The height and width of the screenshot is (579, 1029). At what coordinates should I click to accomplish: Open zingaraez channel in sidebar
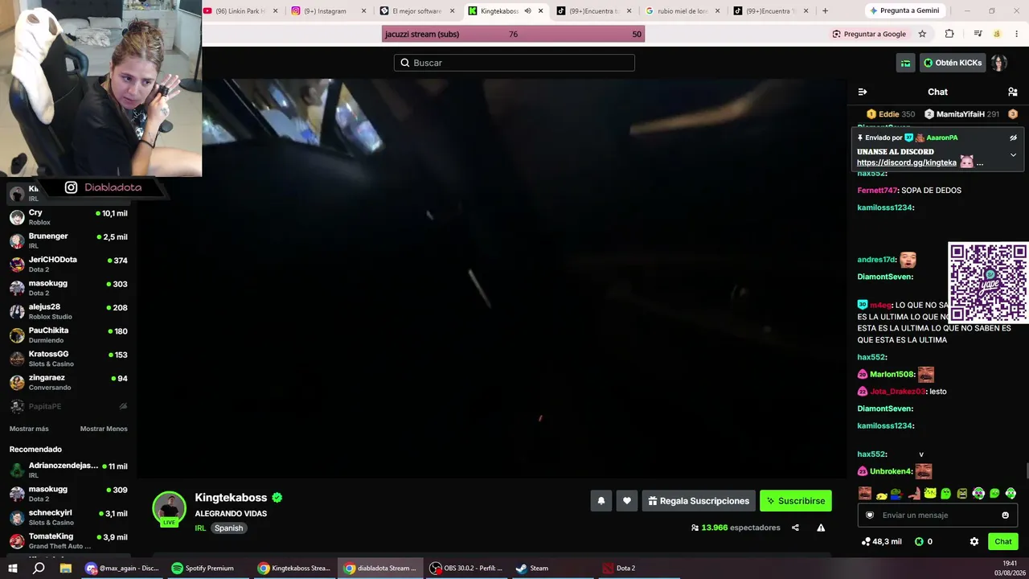click(68, 382)
